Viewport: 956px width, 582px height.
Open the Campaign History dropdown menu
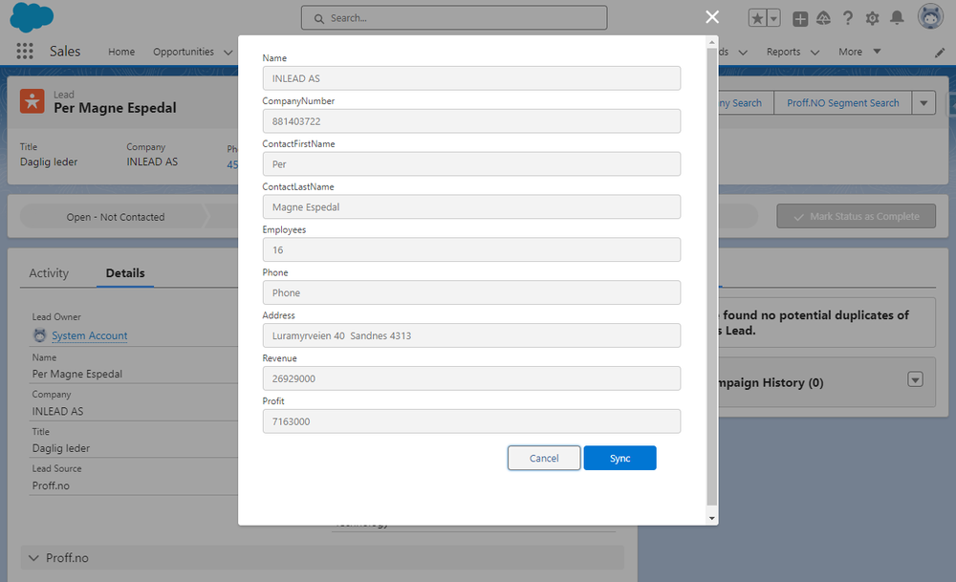coord(915,379)
